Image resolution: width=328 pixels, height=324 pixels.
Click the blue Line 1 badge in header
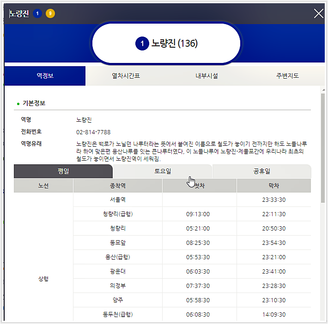point(37,13)
